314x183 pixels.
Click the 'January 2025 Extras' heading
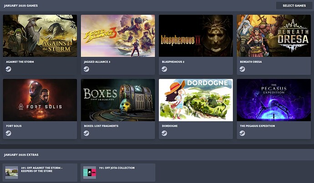point(21,155)
